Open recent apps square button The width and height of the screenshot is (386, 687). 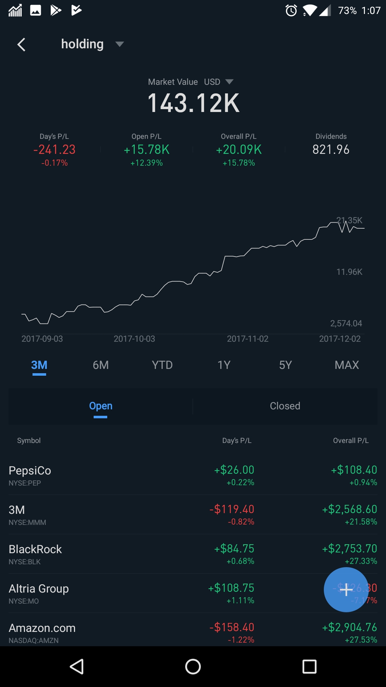pos(310,667)
